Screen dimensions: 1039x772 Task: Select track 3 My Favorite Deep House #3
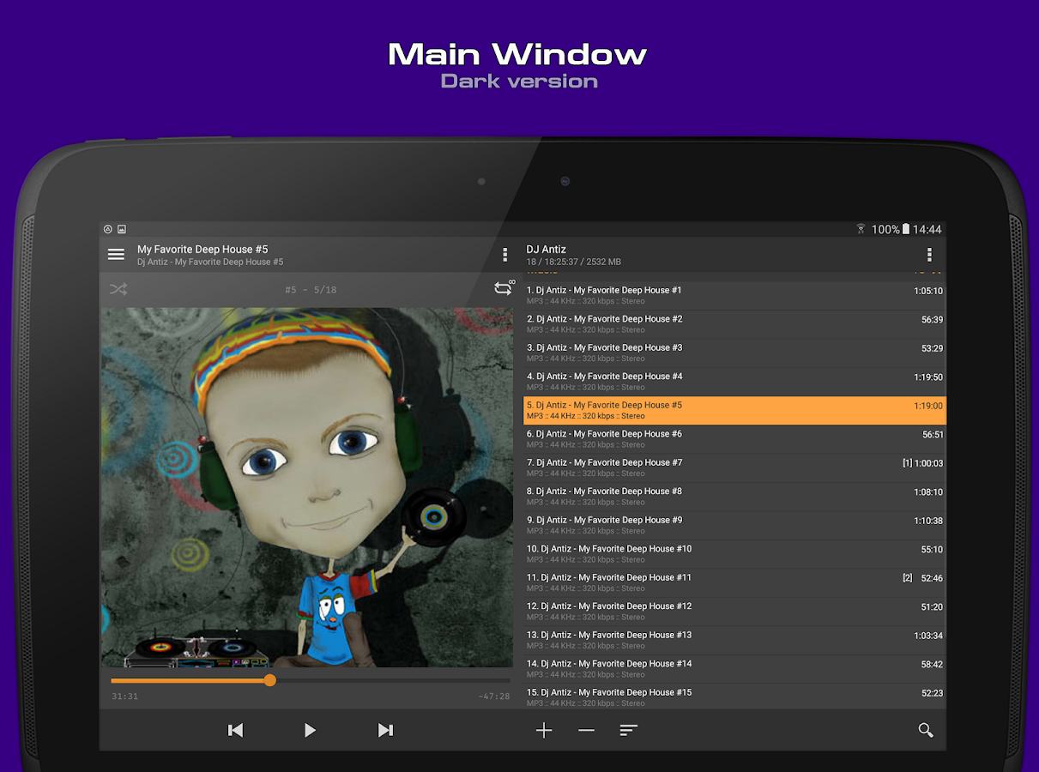coord(734,353)
